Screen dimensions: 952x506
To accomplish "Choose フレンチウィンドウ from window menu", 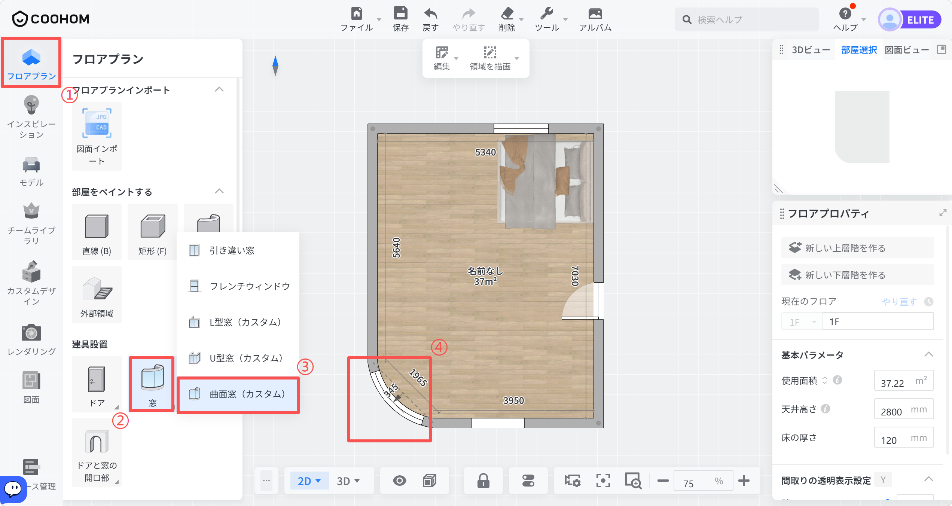I will pos(238,286).
